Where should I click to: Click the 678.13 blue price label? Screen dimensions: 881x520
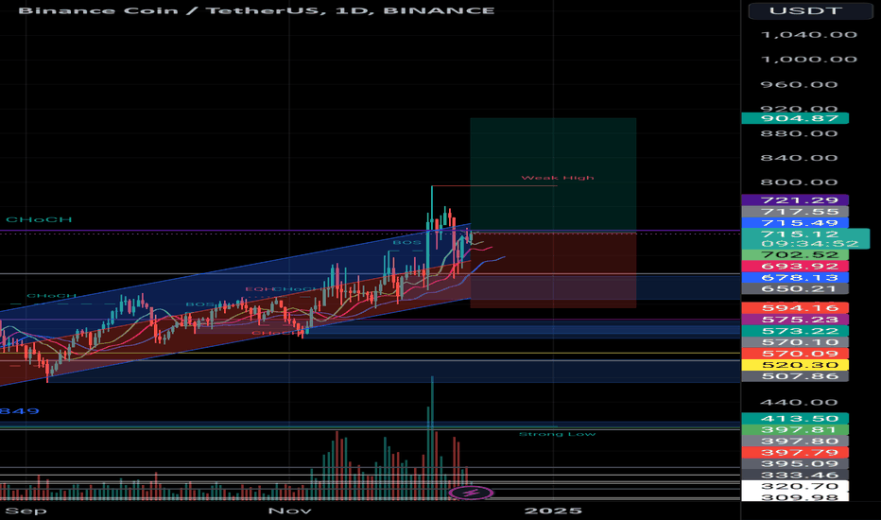[x=795, y=277]
